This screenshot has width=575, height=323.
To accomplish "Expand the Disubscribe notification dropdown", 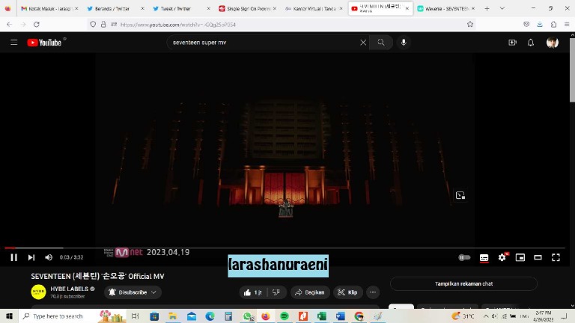I will [x=133, y=292].
